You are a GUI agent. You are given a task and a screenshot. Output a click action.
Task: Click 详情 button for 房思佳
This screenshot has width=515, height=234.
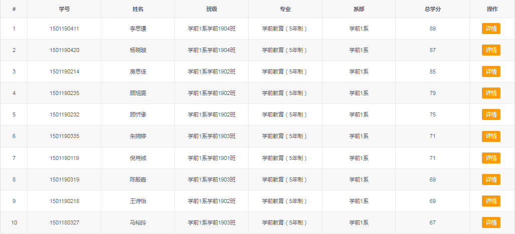pyautogui.click(x=491, y=71)
